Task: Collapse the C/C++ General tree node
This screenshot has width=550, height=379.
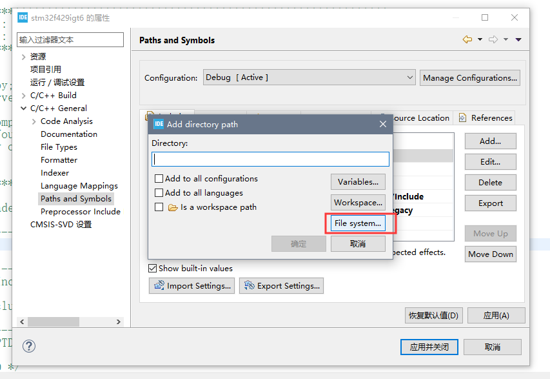Action: point(22,108)
